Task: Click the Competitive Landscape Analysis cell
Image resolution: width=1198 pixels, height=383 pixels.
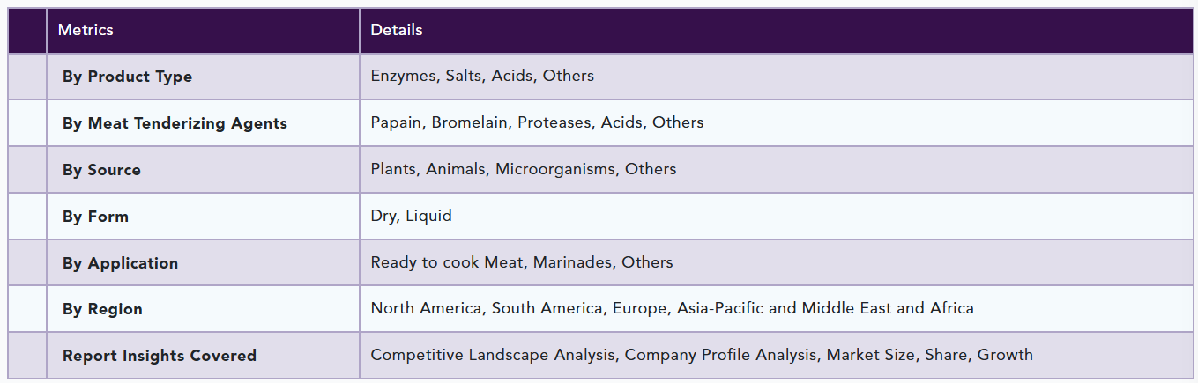Action: pyautogui.click(x=776, y=356)
